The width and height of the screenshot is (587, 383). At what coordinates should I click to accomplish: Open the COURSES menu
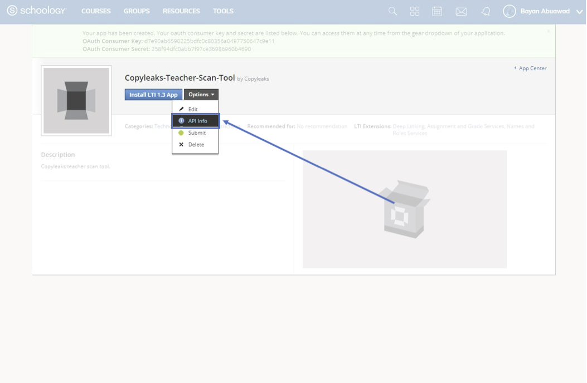tap(96, 11)
